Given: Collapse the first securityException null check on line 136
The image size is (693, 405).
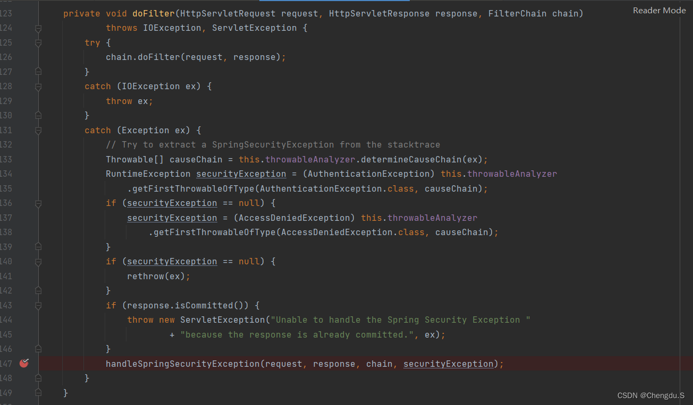Looking at the screenshot, I should 38,203.
